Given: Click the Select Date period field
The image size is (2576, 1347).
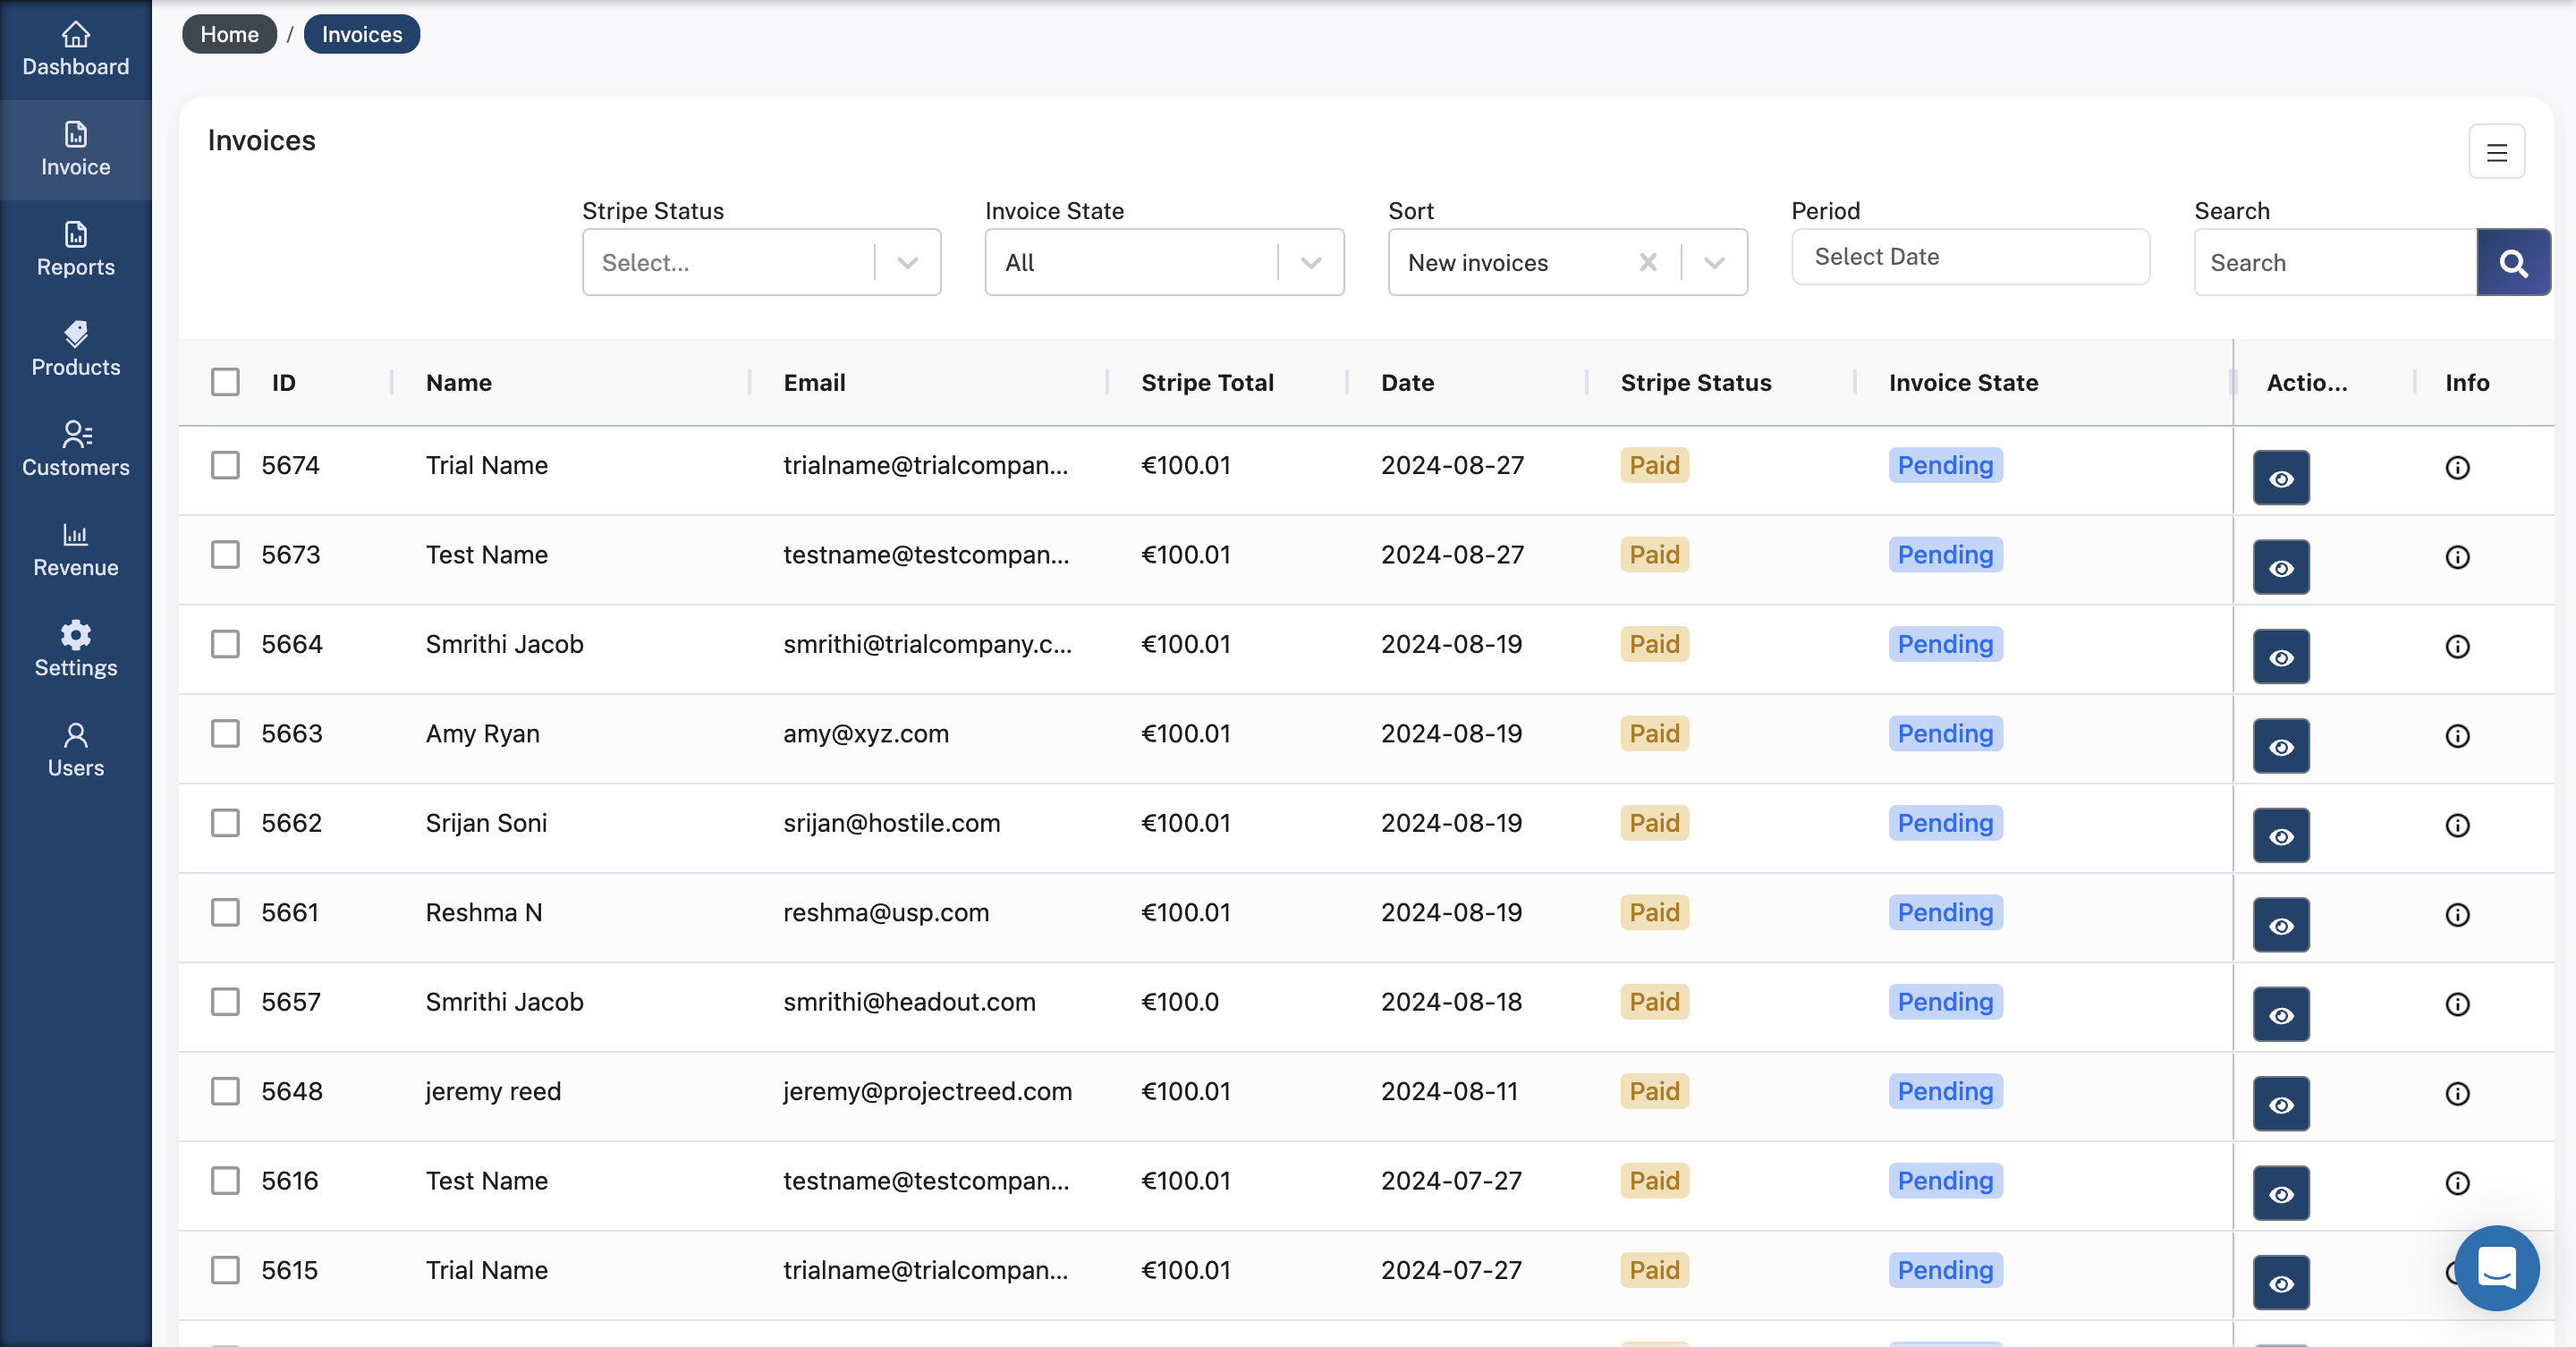Looking at the screenshot, I should 1969,256.
